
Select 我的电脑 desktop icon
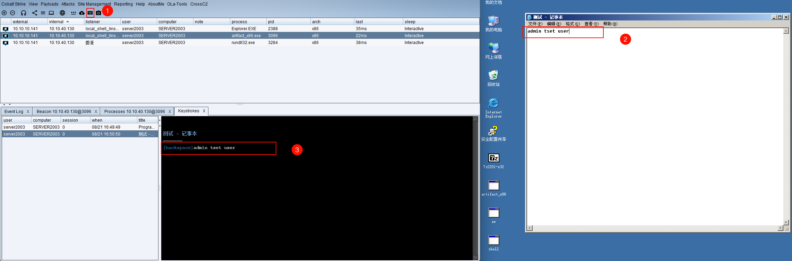493,24
